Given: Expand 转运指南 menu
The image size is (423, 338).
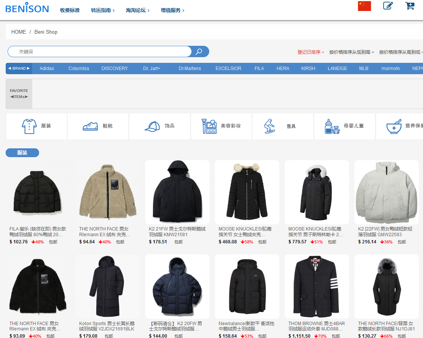Looking at the screenshot, I should (x=103, y=10).
